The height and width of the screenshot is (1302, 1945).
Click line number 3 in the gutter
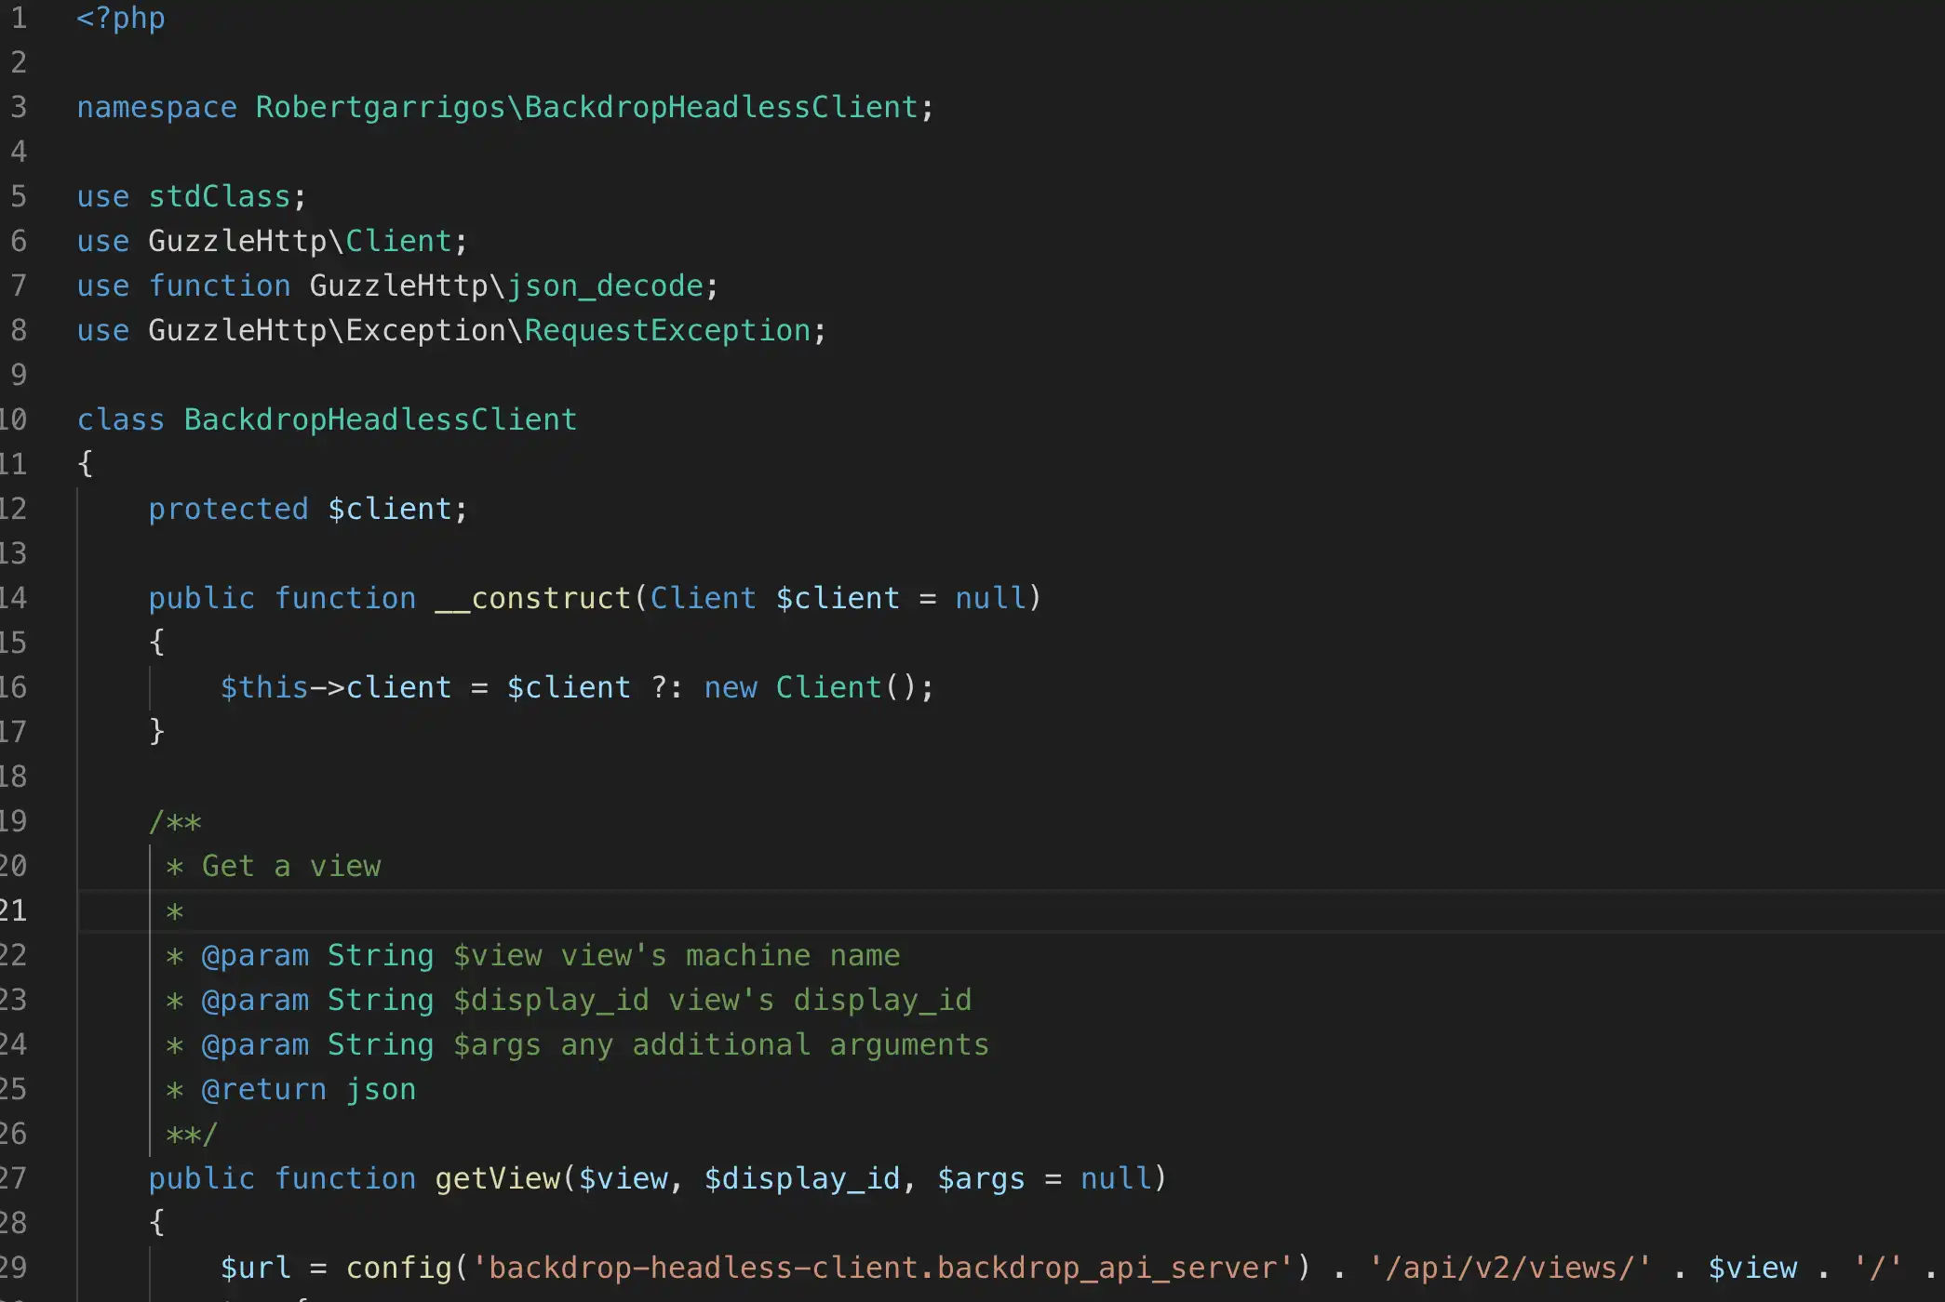(19, 107)
